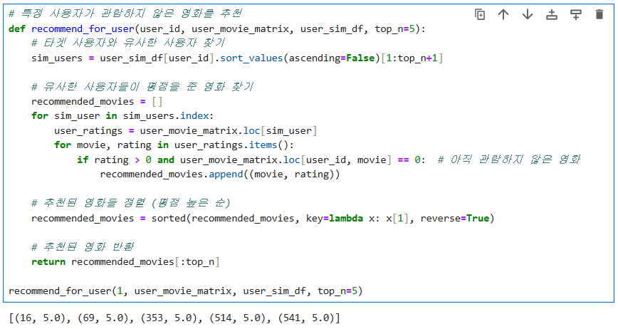Click the 'for sim_user in sim_users.index:' line
Screen dimensions: 618x329
122,116
